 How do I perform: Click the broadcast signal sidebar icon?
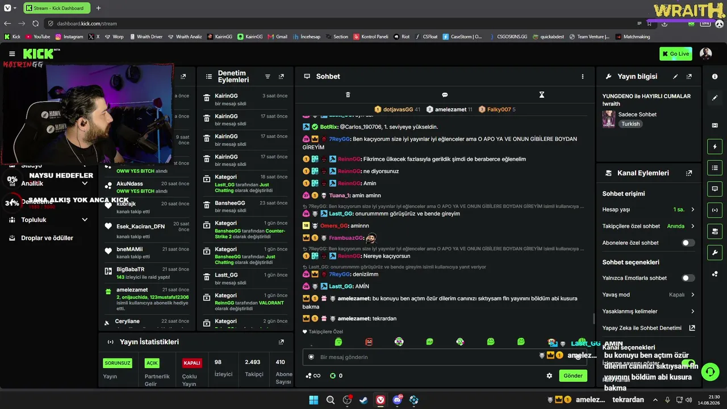click(715, 210)
